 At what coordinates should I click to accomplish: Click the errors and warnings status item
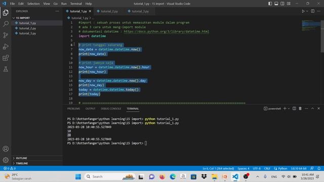(10, 168)
